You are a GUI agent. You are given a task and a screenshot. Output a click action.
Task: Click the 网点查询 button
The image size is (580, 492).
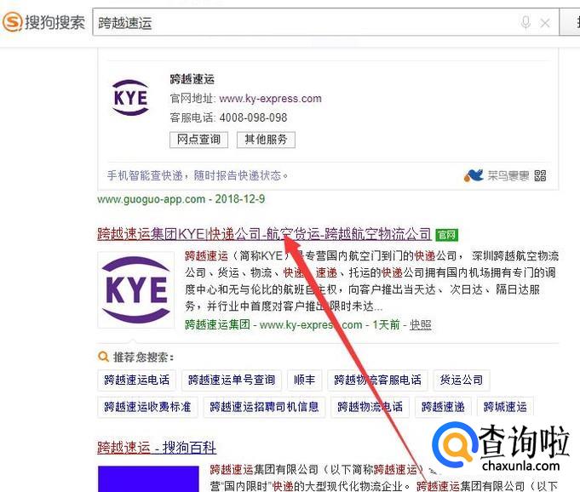tap(198, 140)
